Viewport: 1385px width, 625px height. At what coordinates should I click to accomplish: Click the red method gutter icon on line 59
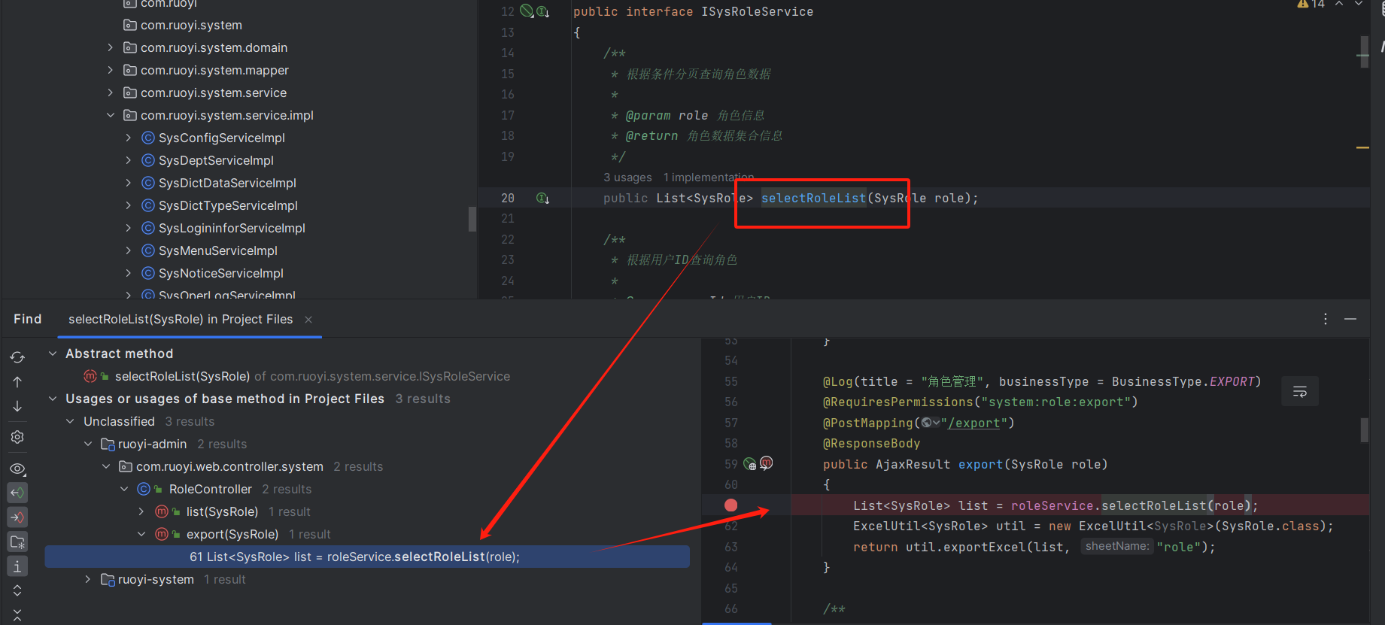tap(766, 463)
